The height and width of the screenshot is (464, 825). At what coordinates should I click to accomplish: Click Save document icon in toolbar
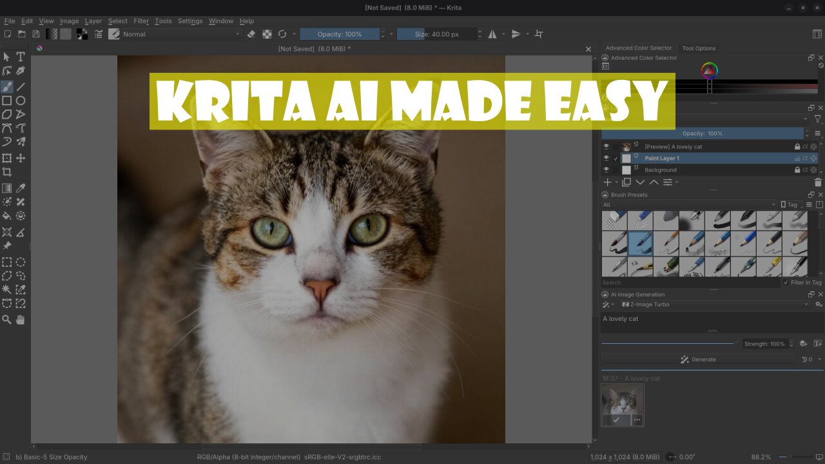[35, 34]
